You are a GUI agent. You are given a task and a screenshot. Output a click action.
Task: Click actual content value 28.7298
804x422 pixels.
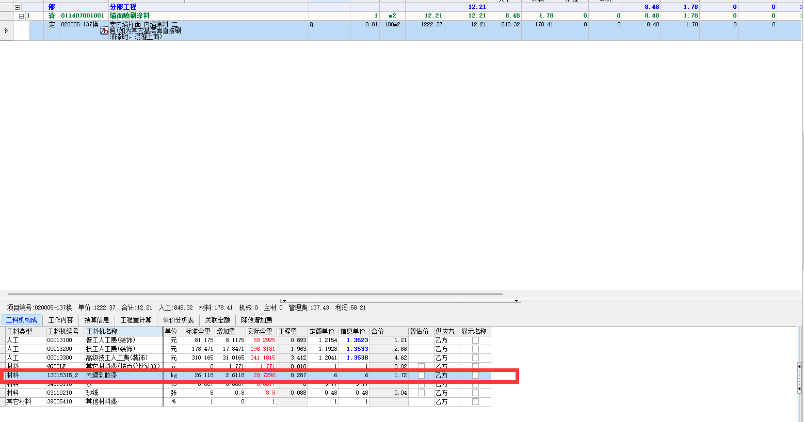click(x=264, y=376)
